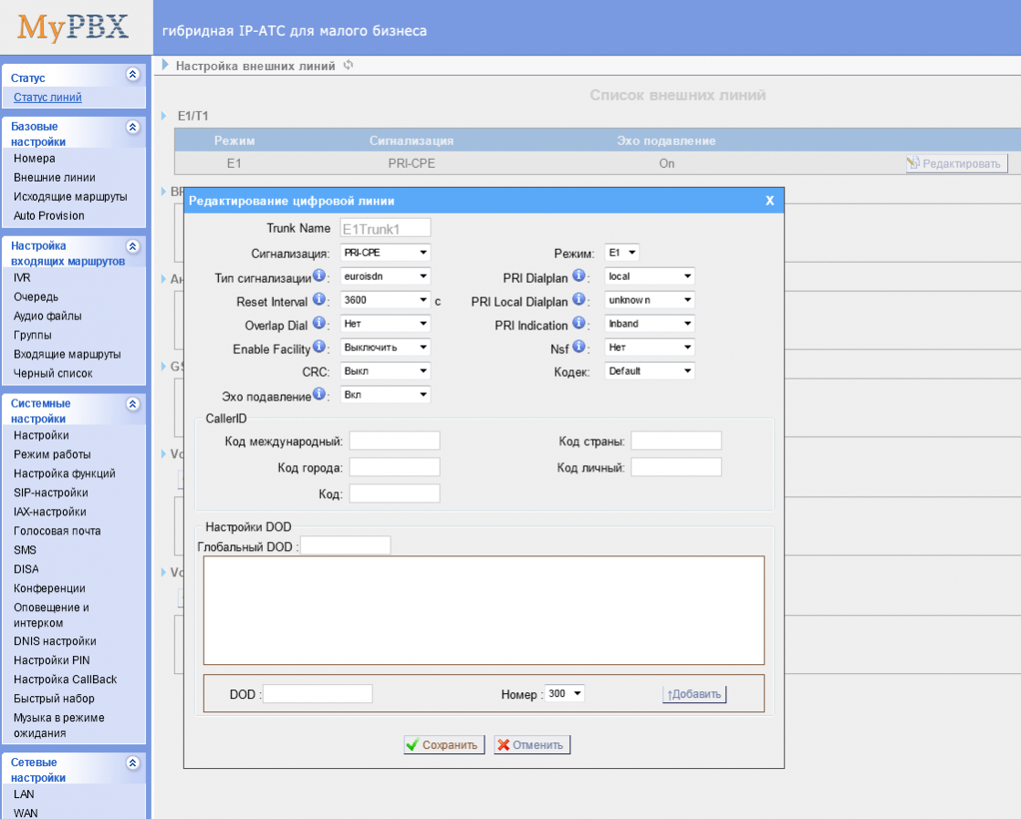Click info icon next to Enable Facility
The height and width of the screenshot is (820, 1021).
click(x=319, y=347)
